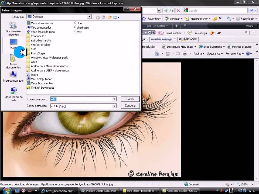Open the zoom level 100% dropdown
Image resolution: width=259 pixels, height=194 pixels.
pyautogui.click(x=253, y=184)
